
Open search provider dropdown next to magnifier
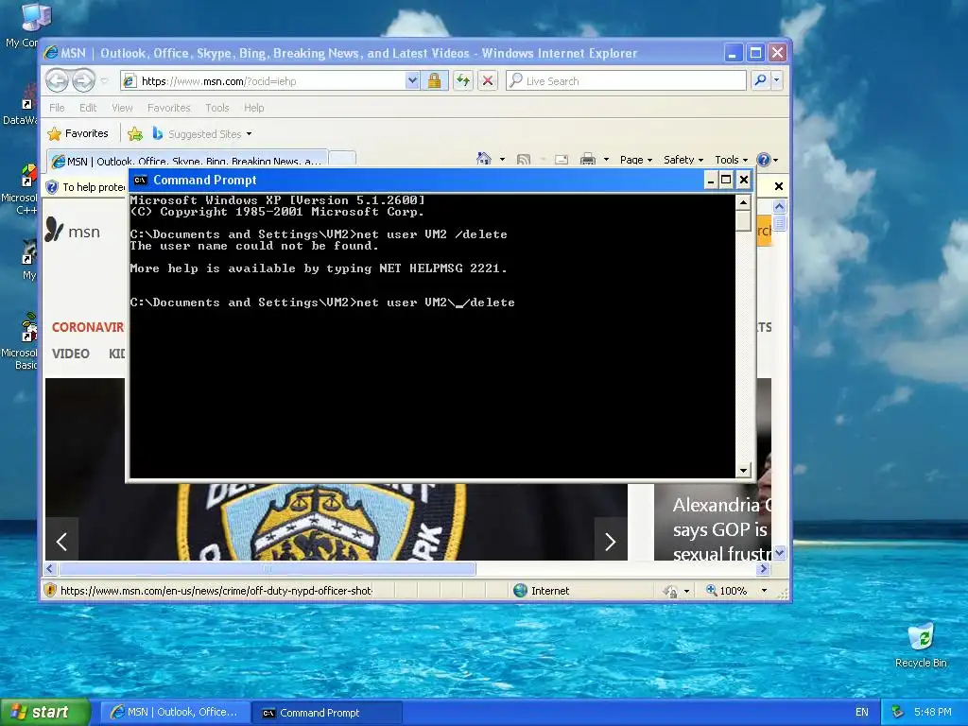(x=777, y=81)
